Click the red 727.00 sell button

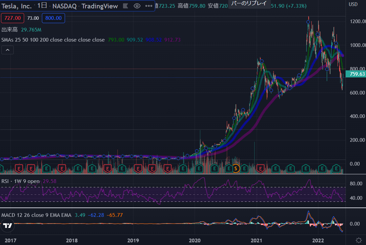[x=13, y=18]
